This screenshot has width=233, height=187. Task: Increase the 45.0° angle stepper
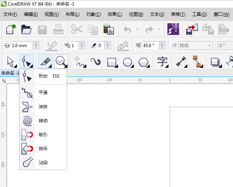point(162,44)
